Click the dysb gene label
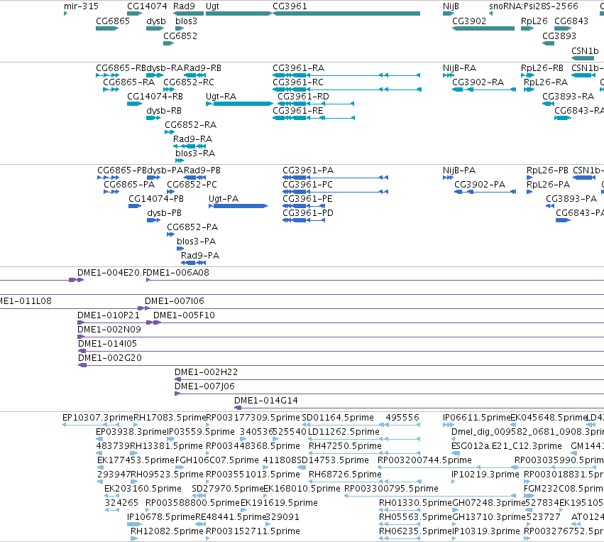The height and width of the screenshot is (542, 604). pyautogui.click(x=156, y=21)
